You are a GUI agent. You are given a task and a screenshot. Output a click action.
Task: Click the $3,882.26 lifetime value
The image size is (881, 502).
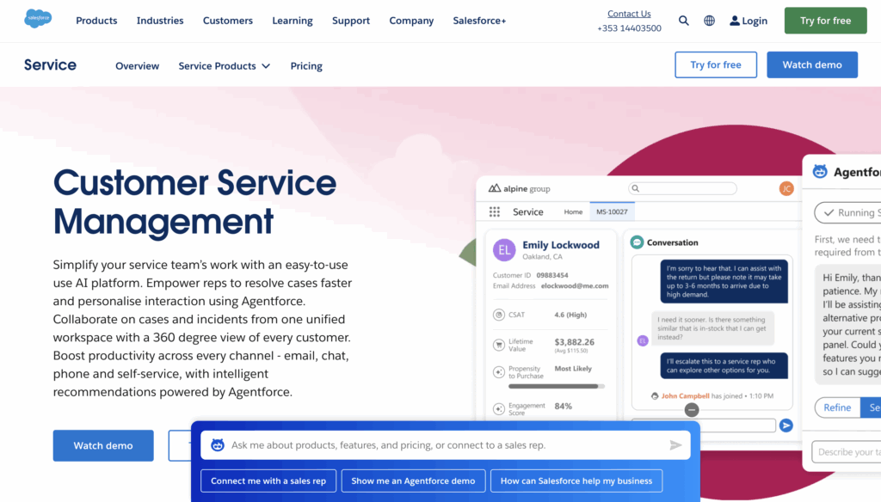click(574, 342)
